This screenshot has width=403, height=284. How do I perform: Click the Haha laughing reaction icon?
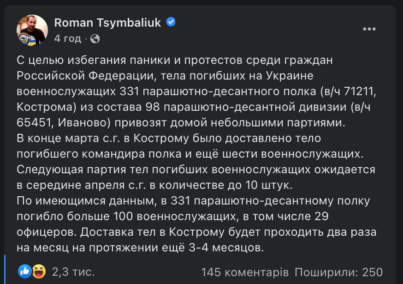[39, 272]
